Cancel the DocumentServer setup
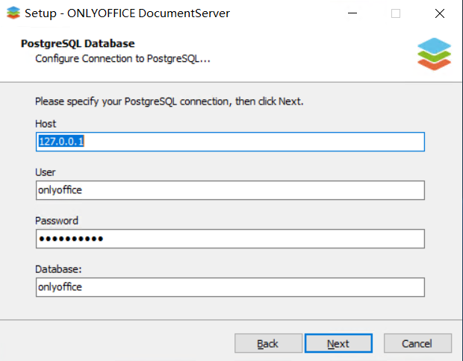This screenshot has height=361, width=463. pos(418,343)
